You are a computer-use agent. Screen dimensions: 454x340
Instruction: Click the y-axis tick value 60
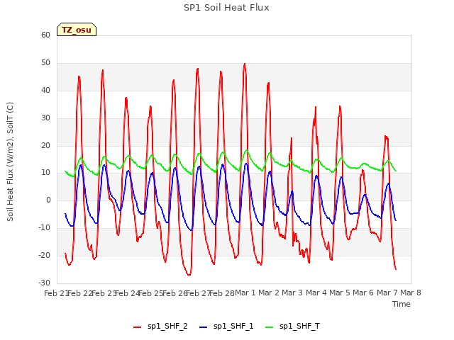coord(45,35)
